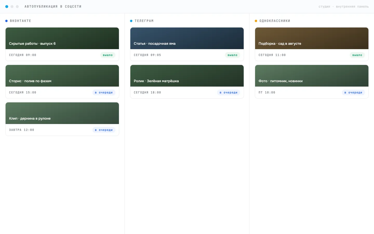Click 'вышло' badge on Подборка card

pos(357,55)
